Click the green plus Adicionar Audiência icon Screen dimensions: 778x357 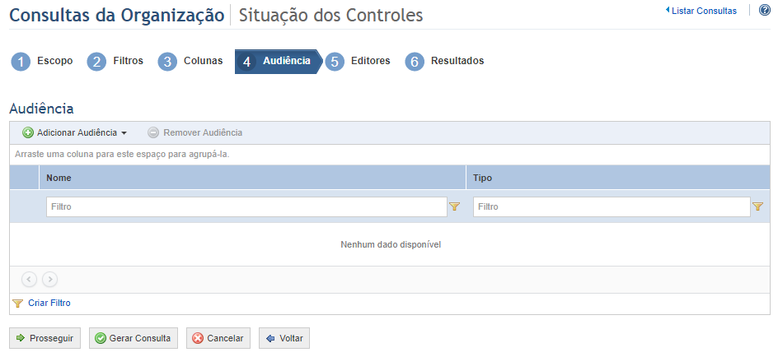click(28, 132)
